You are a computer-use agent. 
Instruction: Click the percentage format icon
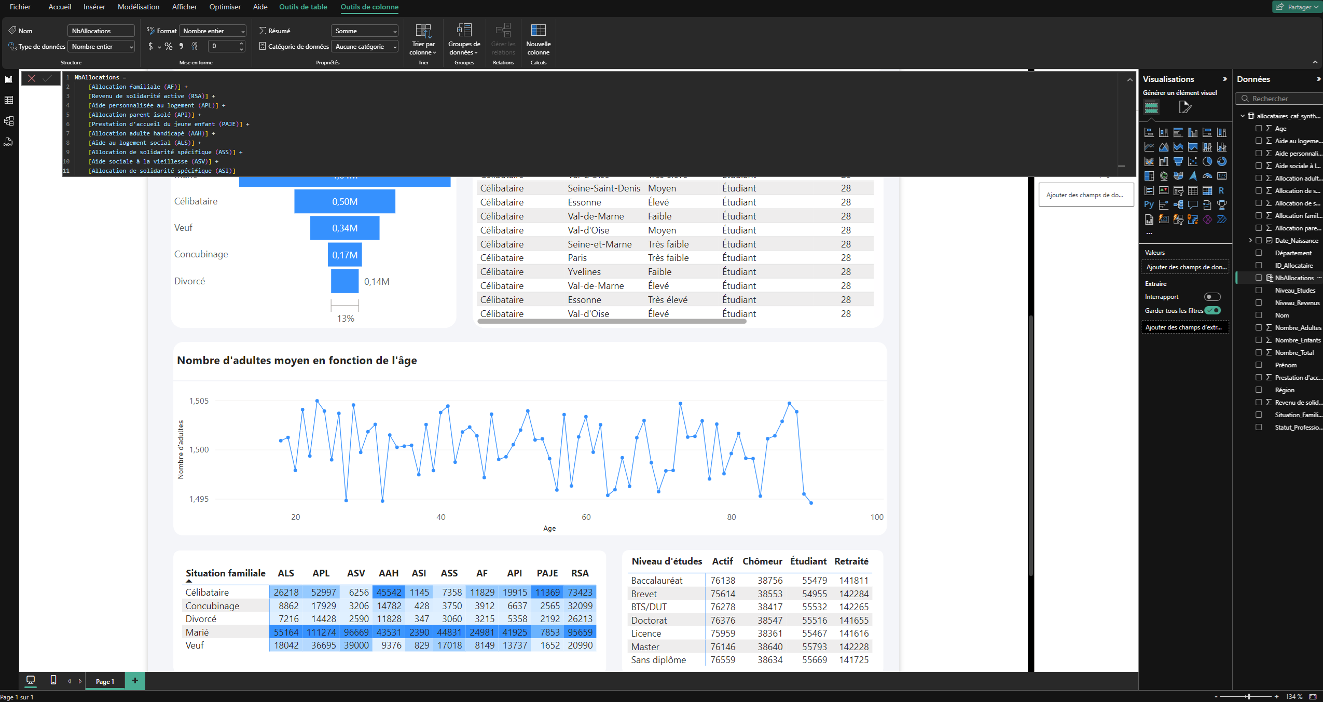pos(168,46)
